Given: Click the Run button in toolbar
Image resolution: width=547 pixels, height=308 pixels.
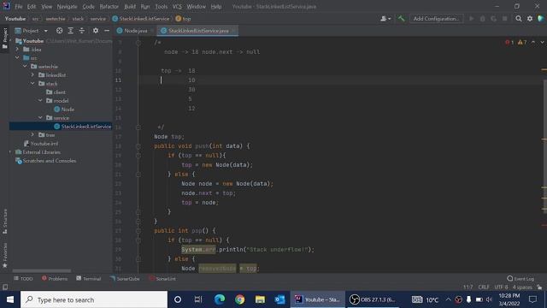Looking at the screenshot, I should (471, 19).
